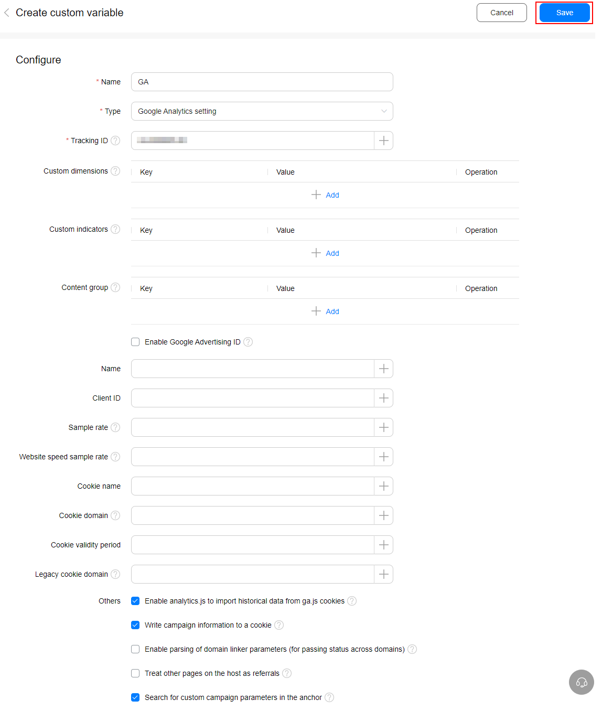Click plus icon in Cookie name field
This screenshot has width=602, height=711.
point(384,486)
